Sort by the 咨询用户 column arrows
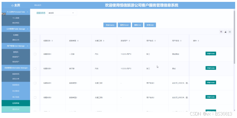Screen dimensions: 237x118 pos(129,41)
